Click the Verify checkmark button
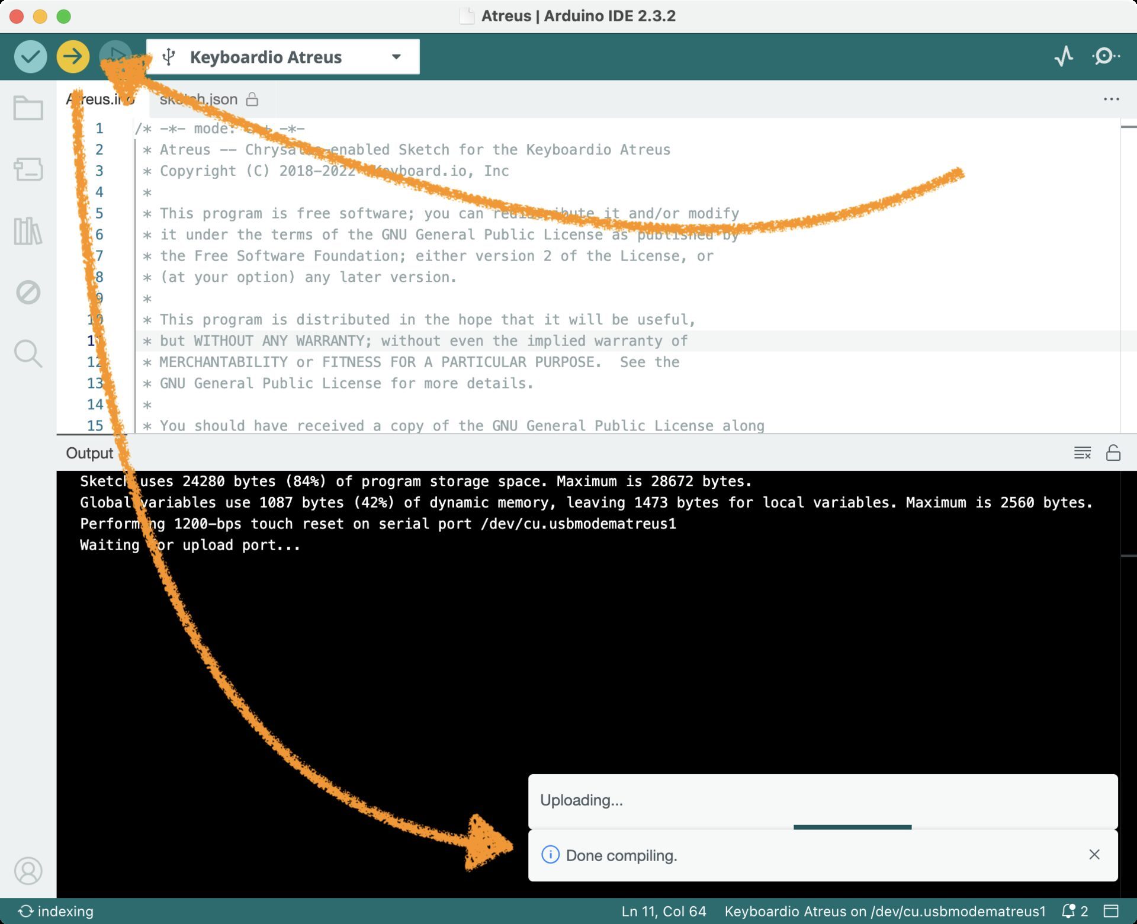This screenshot has width=1137, height=924. click(x=30, y=57)
